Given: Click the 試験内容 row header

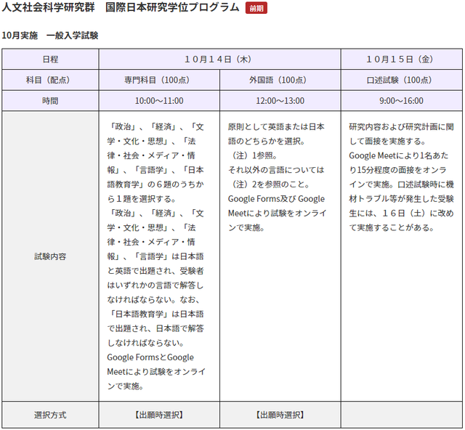Looking at the screenshot, I should click(x=50, y=256).
